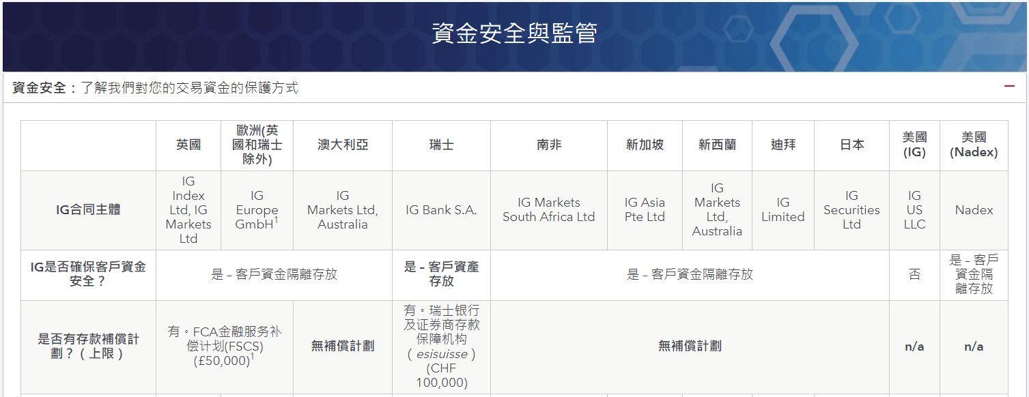The height and width of the screenshot is (397, 1029).
Task: Select the IG Bank S.A. table cell
Action: [x=440, y=209]
